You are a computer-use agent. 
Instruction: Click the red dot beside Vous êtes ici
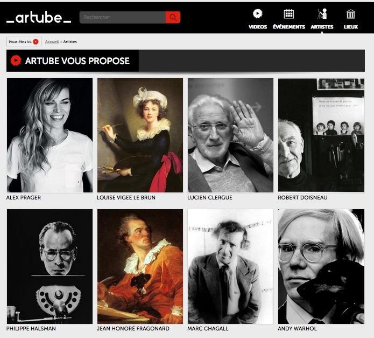(36, 42)
